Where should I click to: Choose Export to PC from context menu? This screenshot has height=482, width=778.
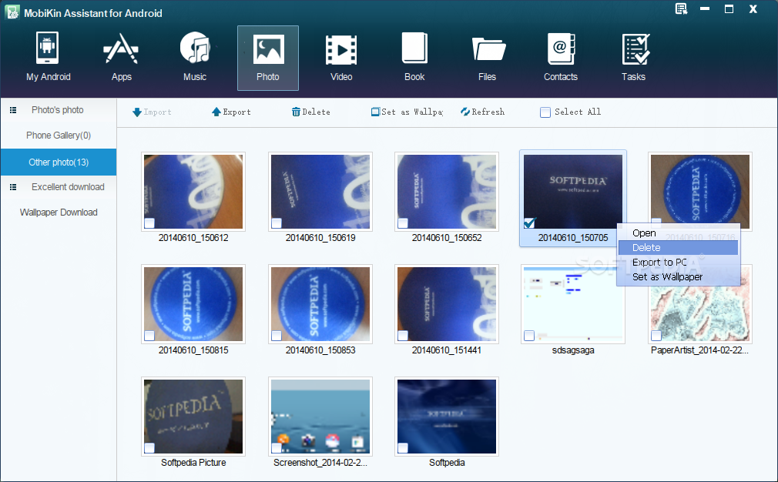[x=679, y=263]
